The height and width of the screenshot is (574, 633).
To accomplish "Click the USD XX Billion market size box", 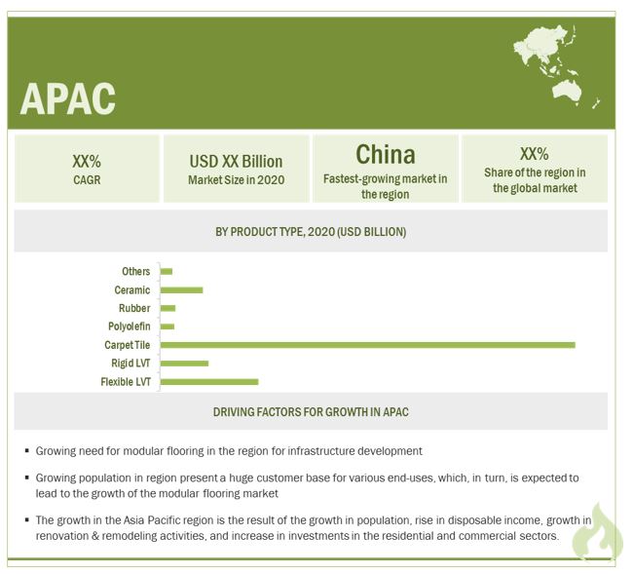I will tap(237, 169).
